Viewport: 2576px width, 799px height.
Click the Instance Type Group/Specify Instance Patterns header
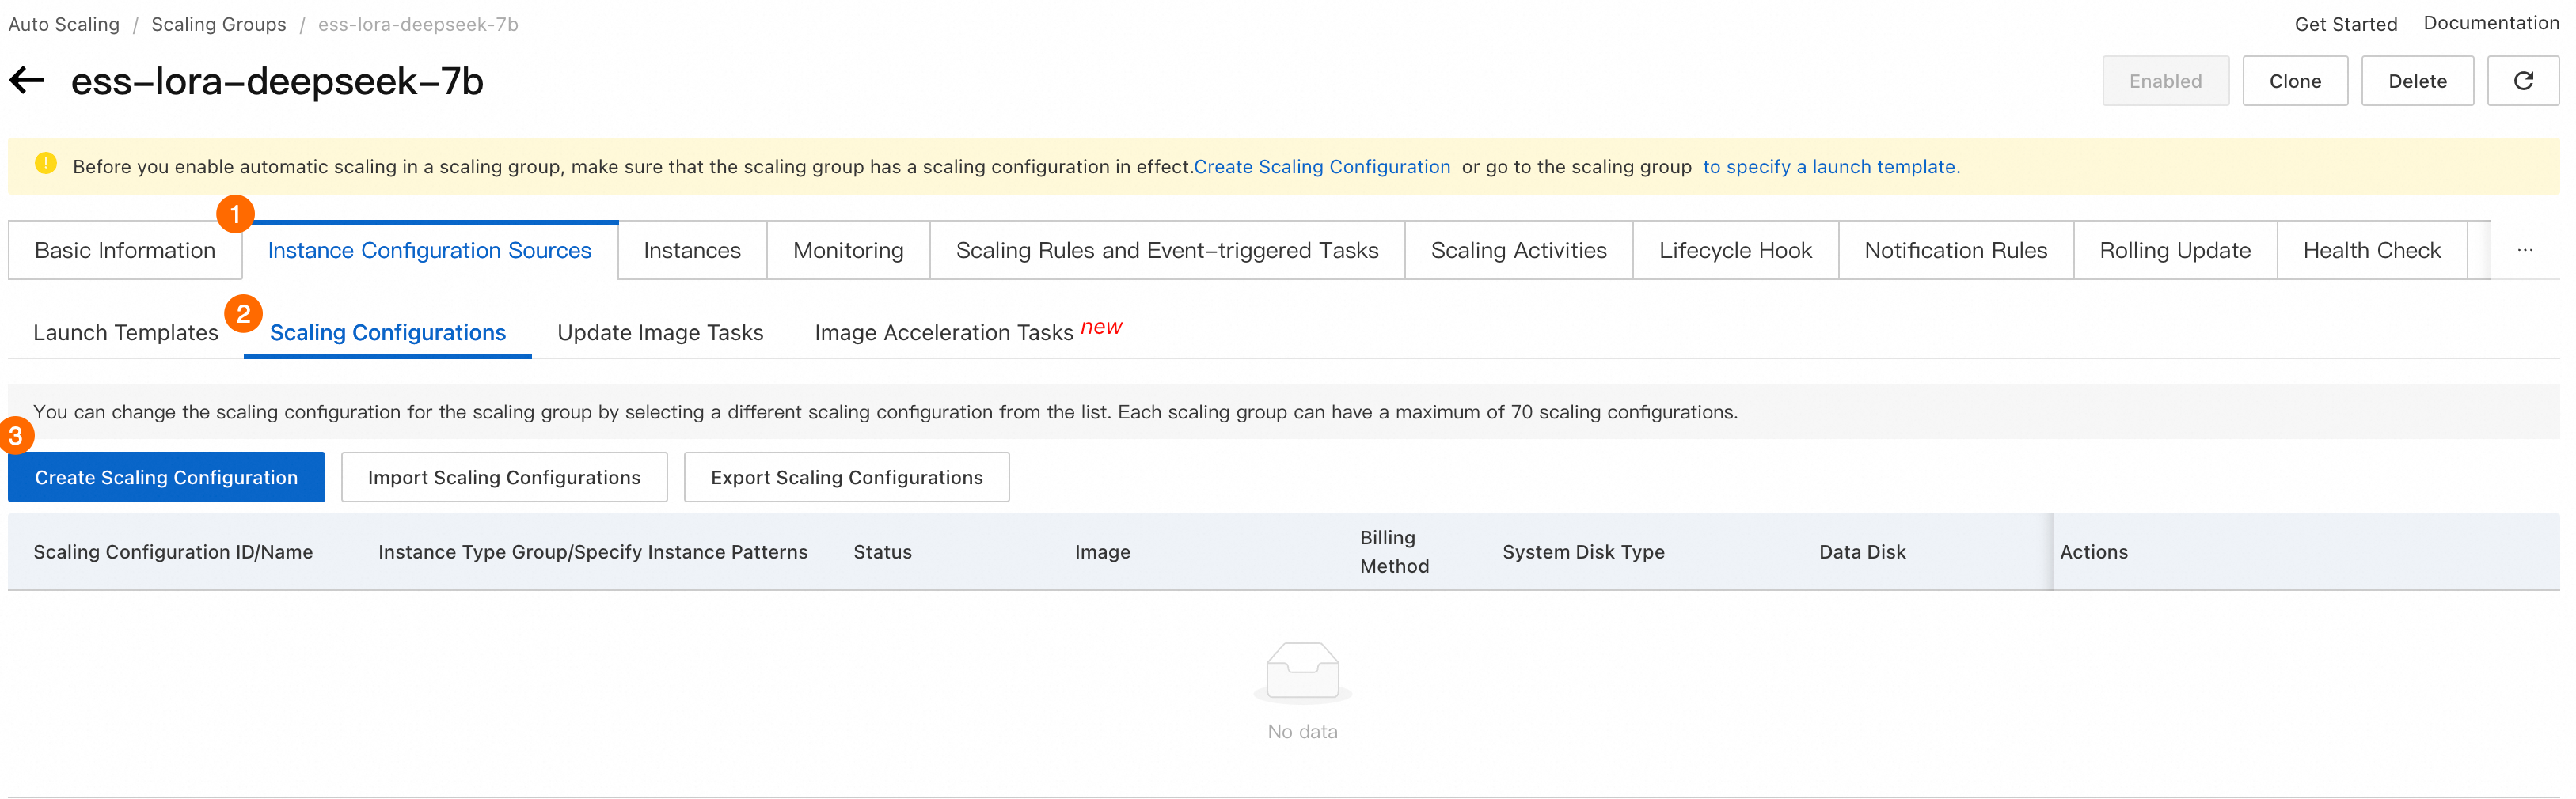point(593,552)
